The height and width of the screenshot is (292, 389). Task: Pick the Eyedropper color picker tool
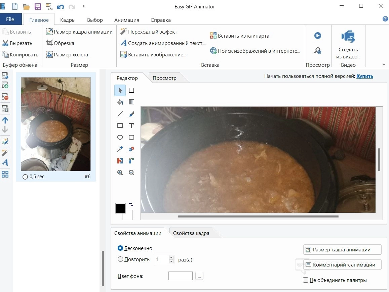coord(120,149)
